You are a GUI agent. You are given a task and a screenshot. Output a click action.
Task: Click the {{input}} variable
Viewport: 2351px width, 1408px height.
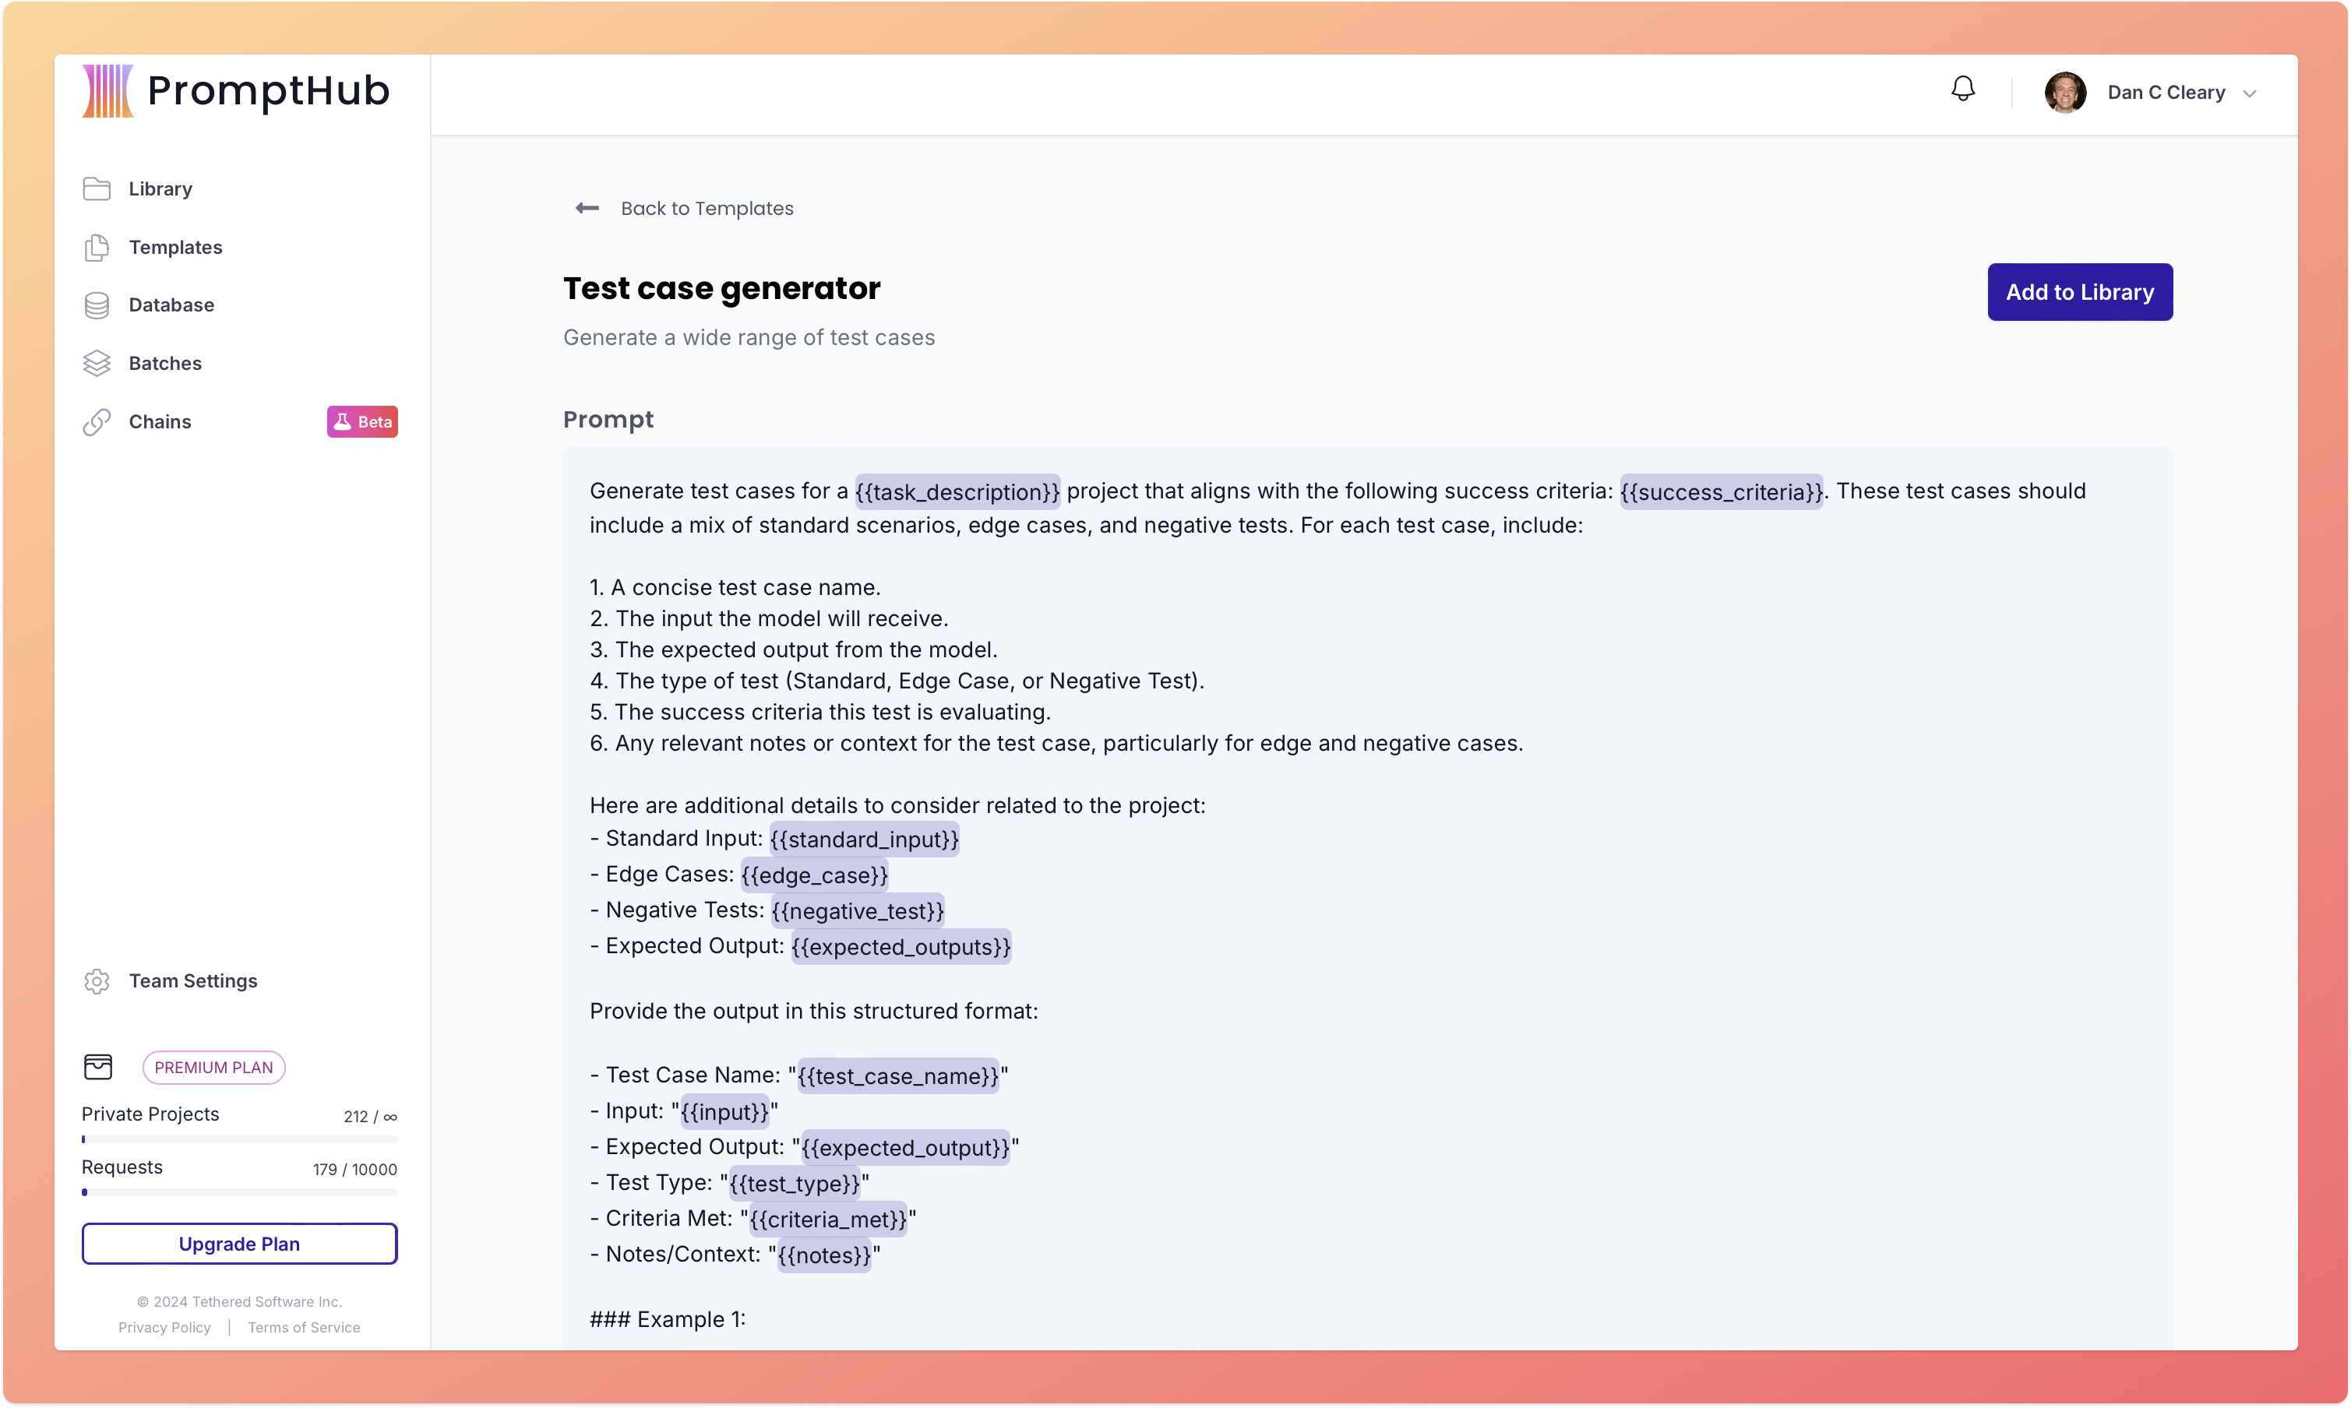pyautogui.click(x=724, y=1112)
